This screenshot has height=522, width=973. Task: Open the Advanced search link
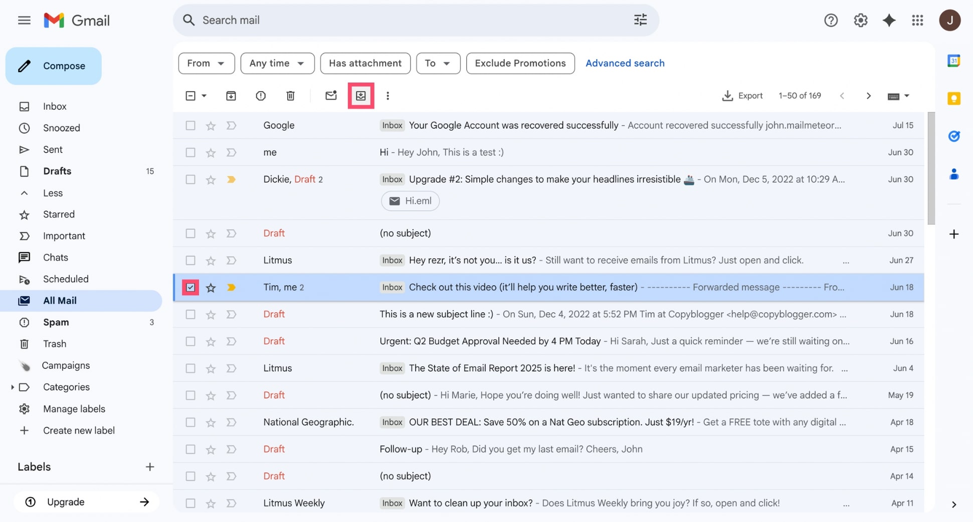625,63
